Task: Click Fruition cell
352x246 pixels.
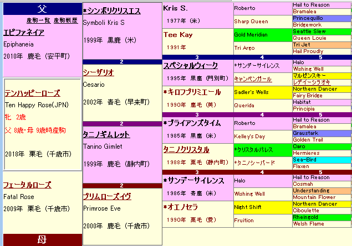Action: point(263,221)
